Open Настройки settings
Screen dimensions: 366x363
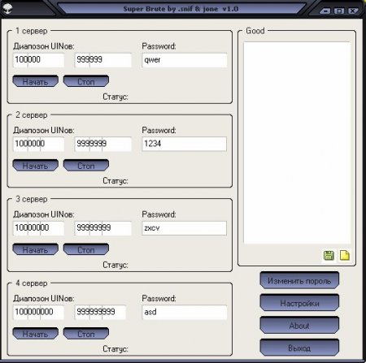[x=299, y=303]
